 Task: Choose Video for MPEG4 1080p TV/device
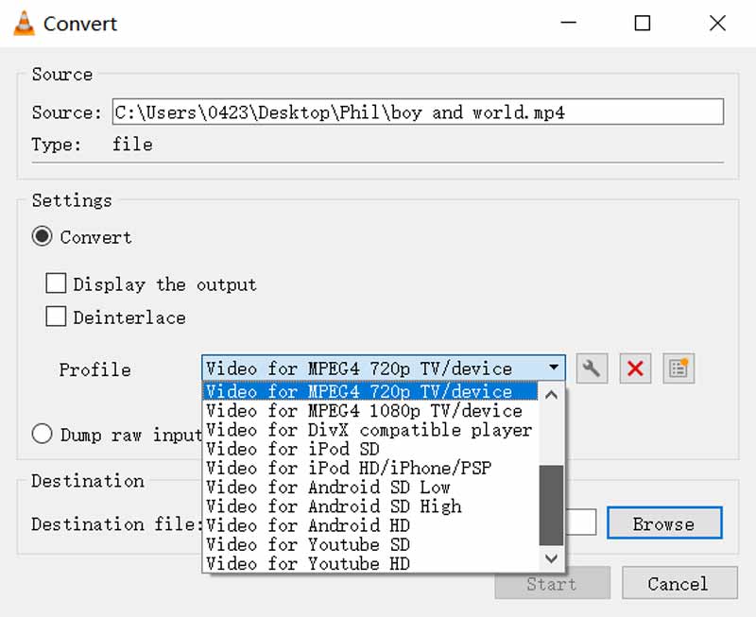pos(369,411)
